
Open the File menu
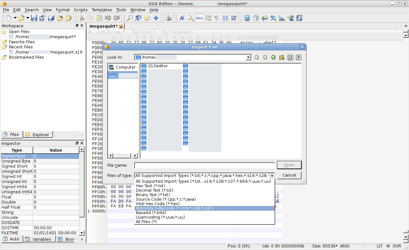tap(6, 10)
